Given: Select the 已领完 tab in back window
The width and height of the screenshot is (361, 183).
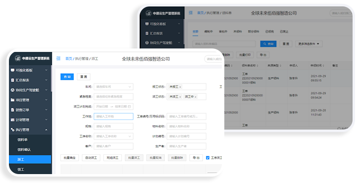Looking at the screenshot, I should [x=269, y=32].
